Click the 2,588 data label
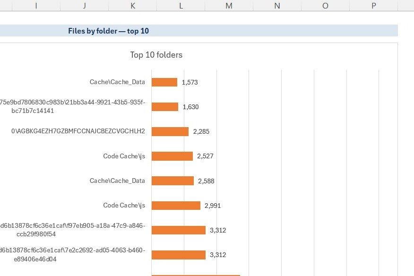 point(206,181)
